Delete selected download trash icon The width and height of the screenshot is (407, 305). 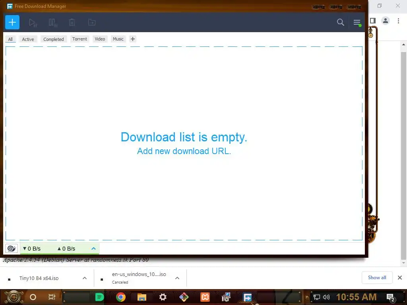(x=72, y=23)
